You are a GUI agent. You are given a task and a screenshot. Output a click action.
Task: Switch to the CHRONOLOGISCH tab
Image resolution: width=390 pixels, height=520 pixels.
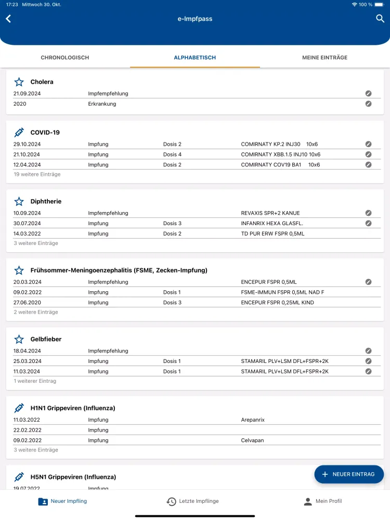[64, 58]
